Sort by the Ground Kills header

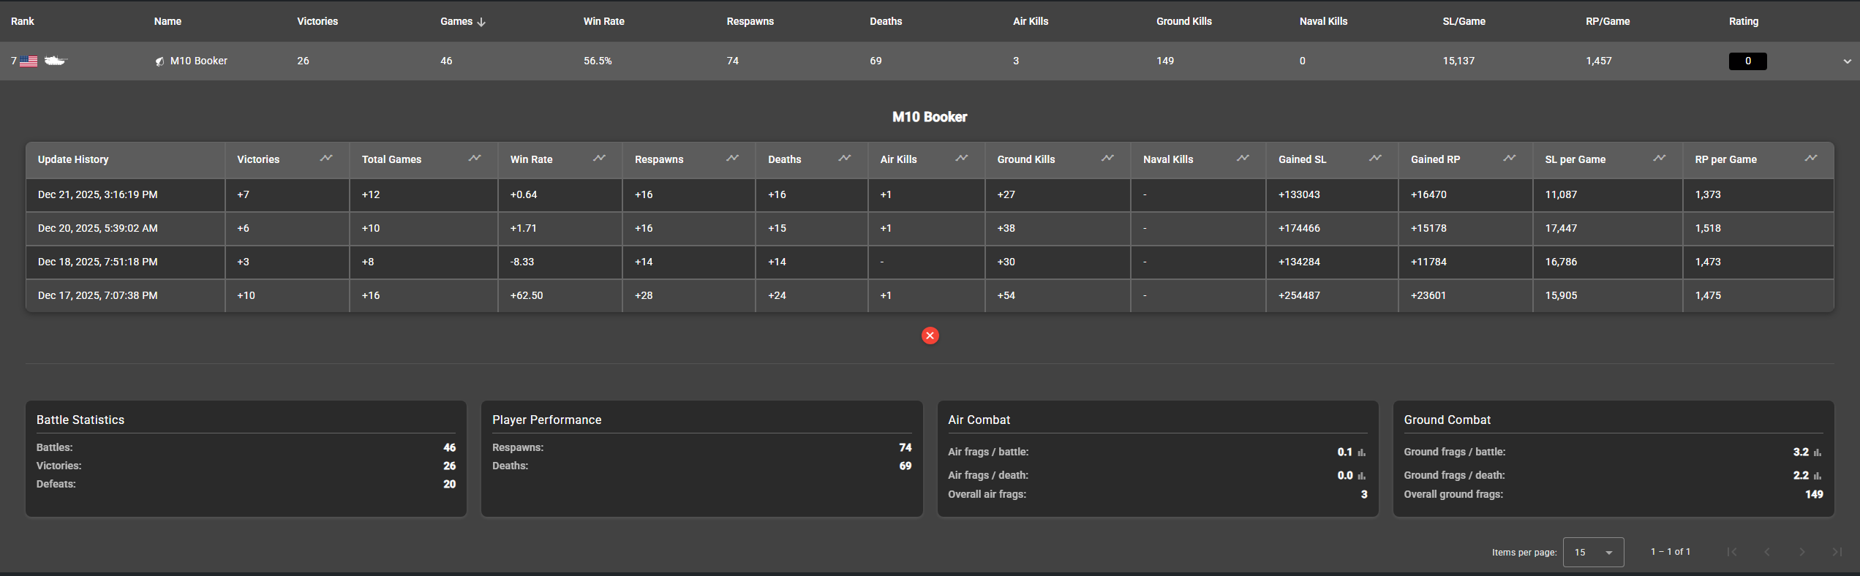point(1183,21)
